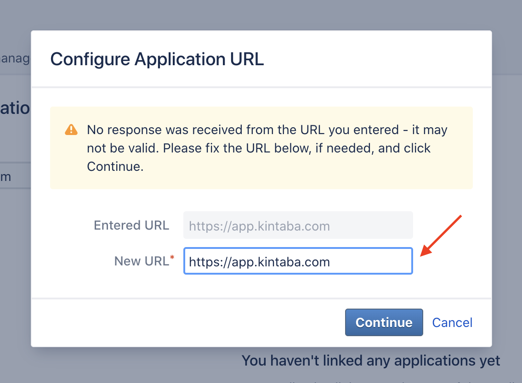Click the Continue button
522x383 pixels.
(384, 322)
